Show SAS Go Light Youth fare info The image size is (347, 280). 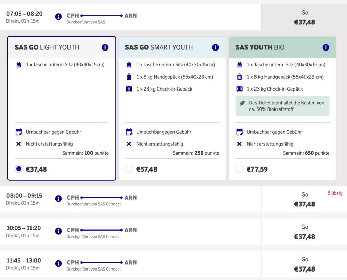pyautogui.click(x=105, y=47)
